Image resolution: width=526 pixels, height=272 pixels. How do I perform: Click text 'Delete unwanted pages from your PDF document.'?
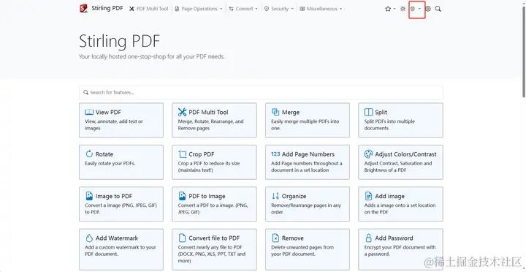click(x=302, y=251)
